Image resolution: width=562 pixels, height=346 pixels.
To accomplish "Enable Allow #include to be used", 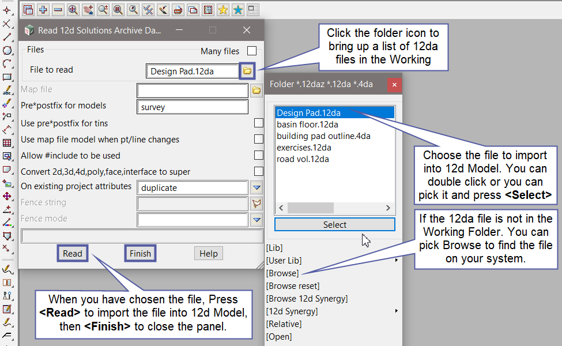I will 259,155.
